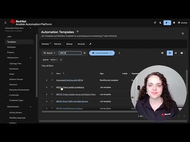
Task: Go to Jobs in sidebar
Action: pos(9,37)
